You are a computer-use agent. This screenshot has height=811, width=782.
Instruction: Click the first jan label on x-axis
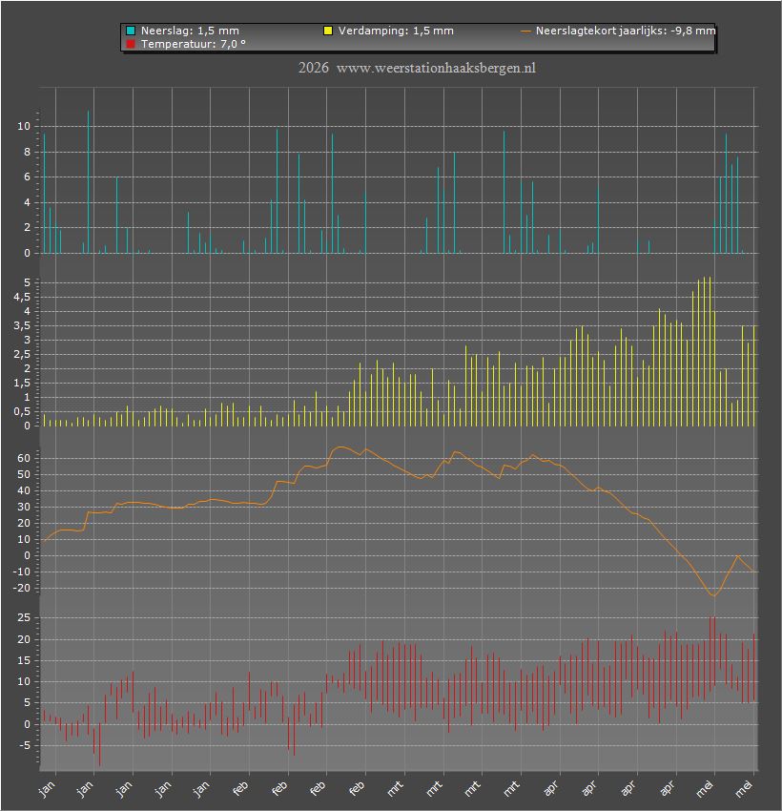click(47, 788)
